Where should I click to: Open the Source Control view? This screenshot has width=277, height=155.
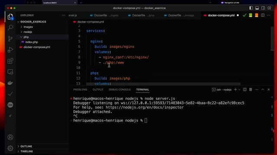click(x=10, y=38)
